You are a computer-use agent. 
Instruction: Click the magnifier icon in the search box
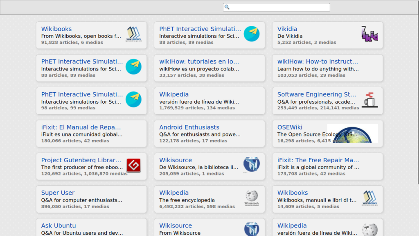point(227,7)
